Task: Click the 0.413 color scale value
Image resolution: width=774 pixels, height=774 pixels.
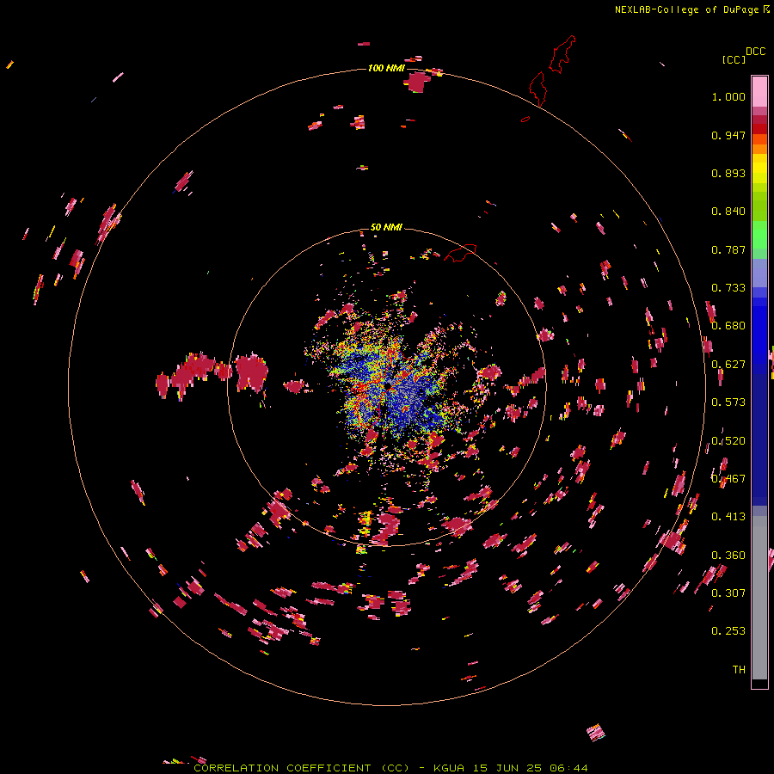Action: (728, 517)
